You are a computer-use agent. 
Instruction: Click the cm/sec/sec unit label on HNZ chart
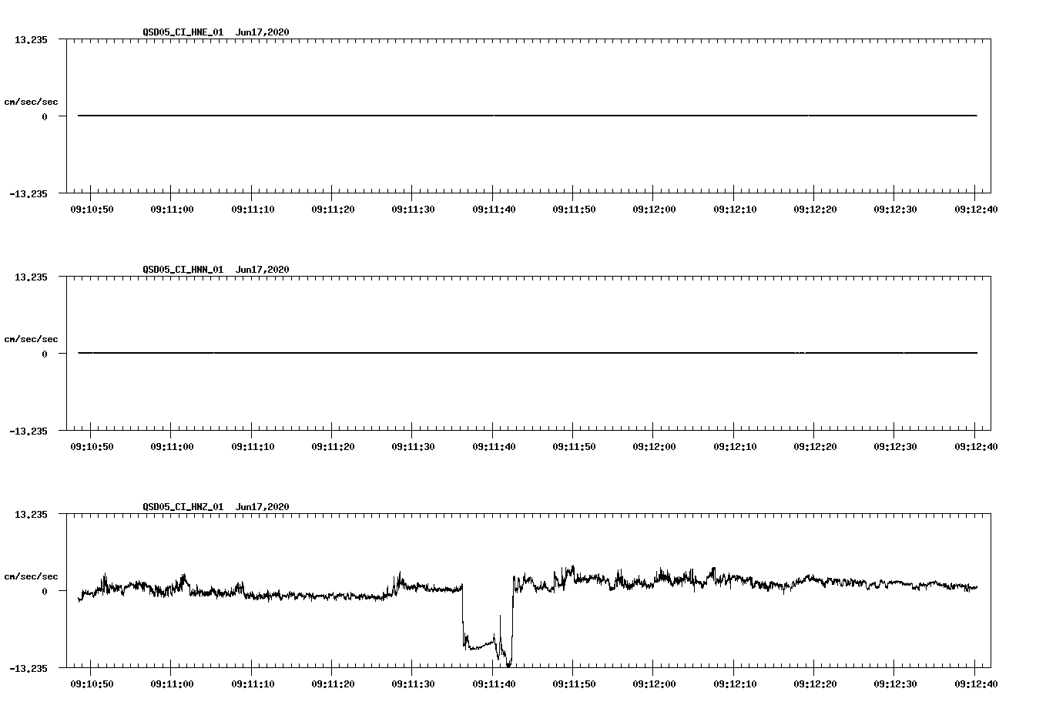tap(32, 576)
